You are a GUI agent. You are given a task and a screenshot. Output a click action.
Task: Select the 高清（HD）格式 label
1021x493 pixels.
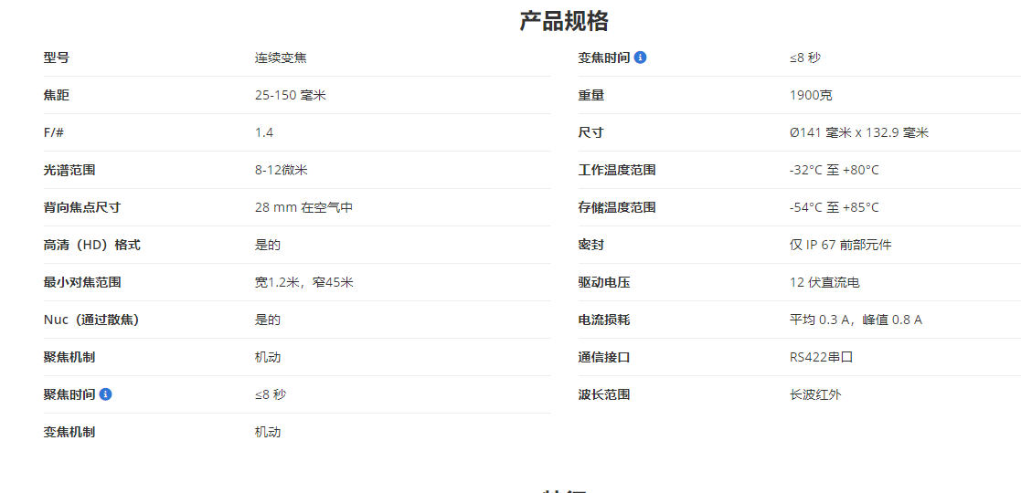[x=91, y=245]
